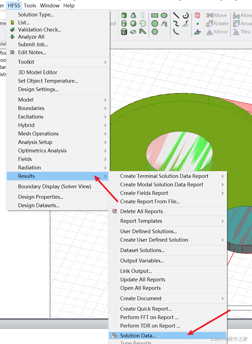
Task: Select the Draw Helix tool
Action: [142, 15]
